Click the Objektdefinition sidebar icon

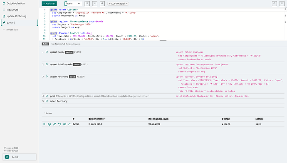coord(4,3)
